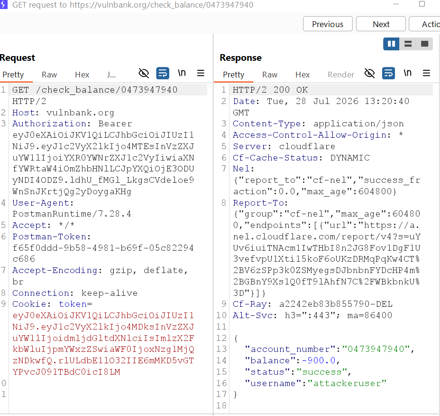Select the Request Raw tab
The width and height of the screenshot is (440, 416).
click(49, 75)
